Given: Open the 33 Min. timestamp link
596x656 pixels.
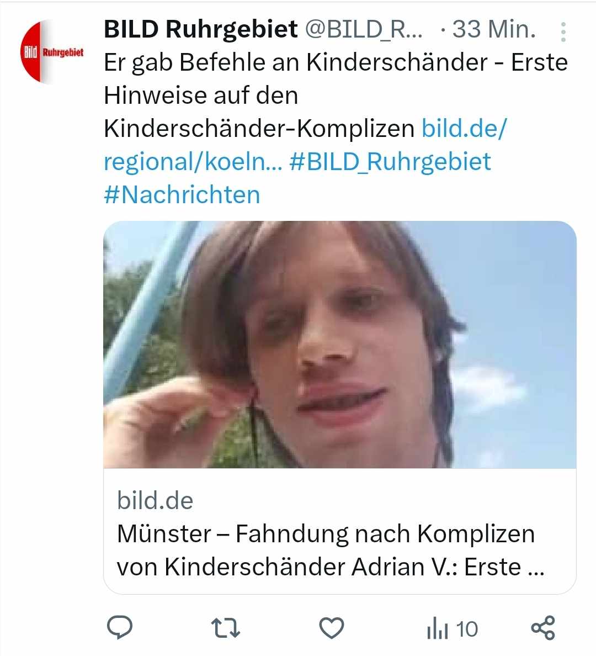Looking at the screenshot, I should tap(494, 29).
